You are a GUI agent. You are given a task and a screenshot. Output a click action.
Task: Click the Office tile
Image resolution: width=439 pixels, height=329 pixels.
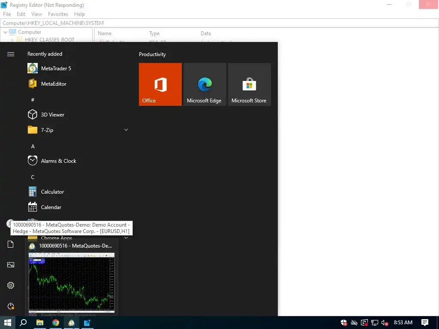point(160,84)
